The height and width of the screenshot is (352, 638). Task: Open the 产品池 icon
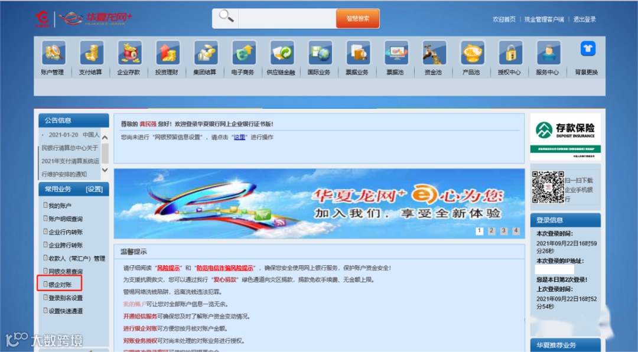coord(472,53)
